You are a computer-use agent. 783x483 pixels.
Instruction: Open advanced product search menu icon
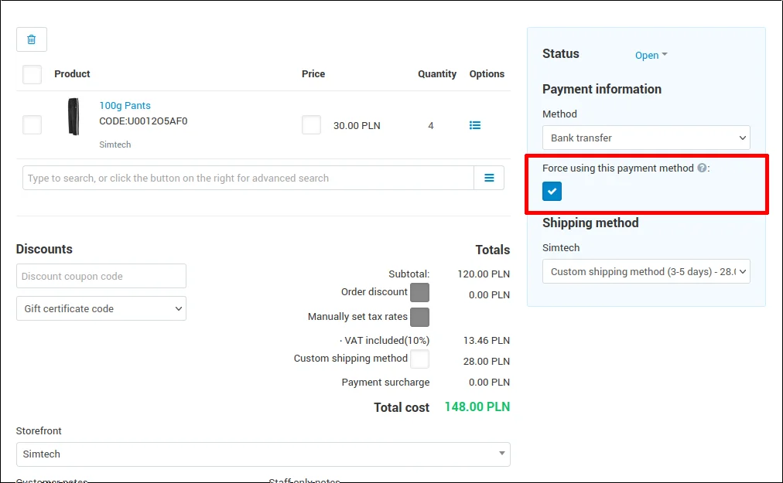(x=489, y=178)
